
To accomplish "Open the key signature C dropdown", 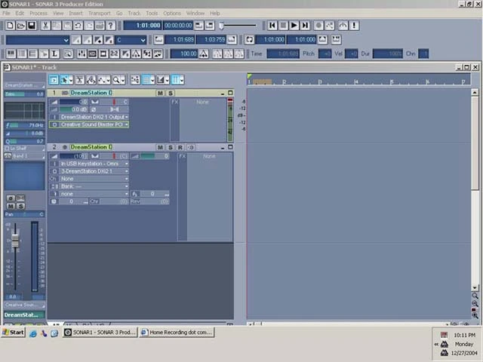I will [131, 40].
